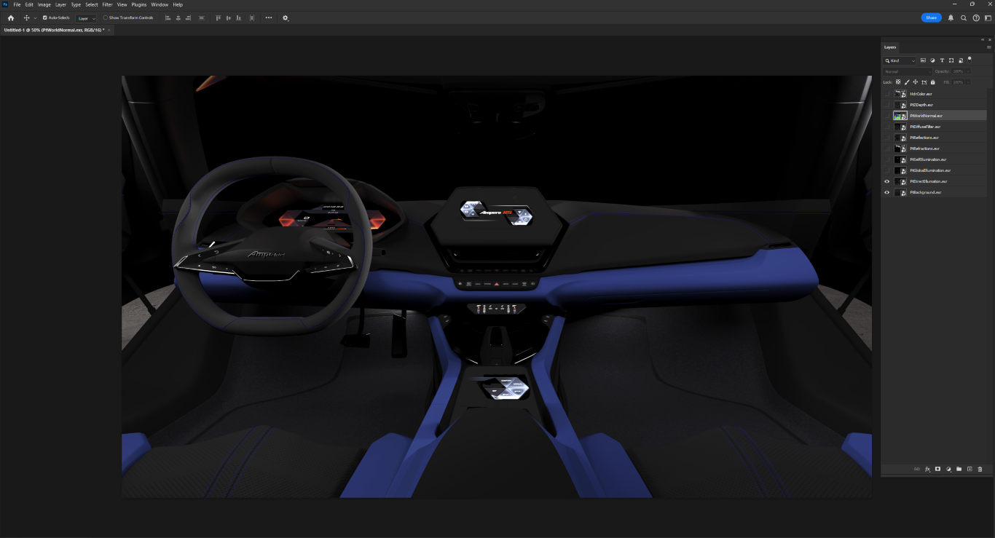Delete layer using trash icon
The image size is (995, 538).
click(980, 470)
